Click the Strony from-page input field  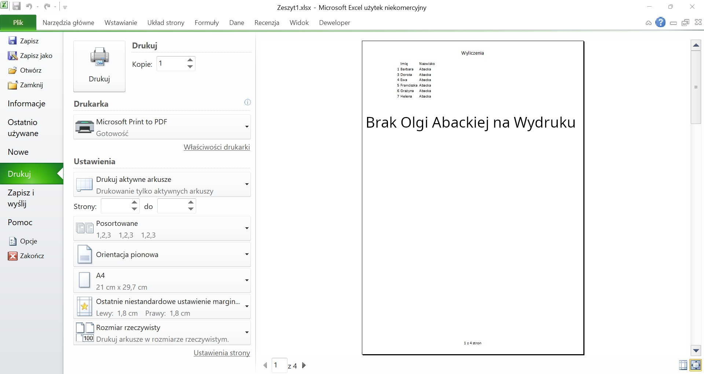tap(115, 206)
